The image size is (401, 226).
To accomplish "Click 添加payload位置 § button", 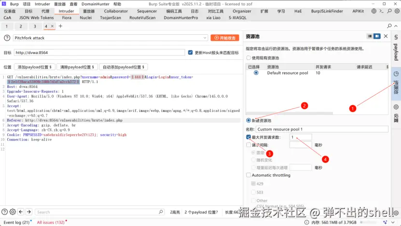I will click(34, 67).
